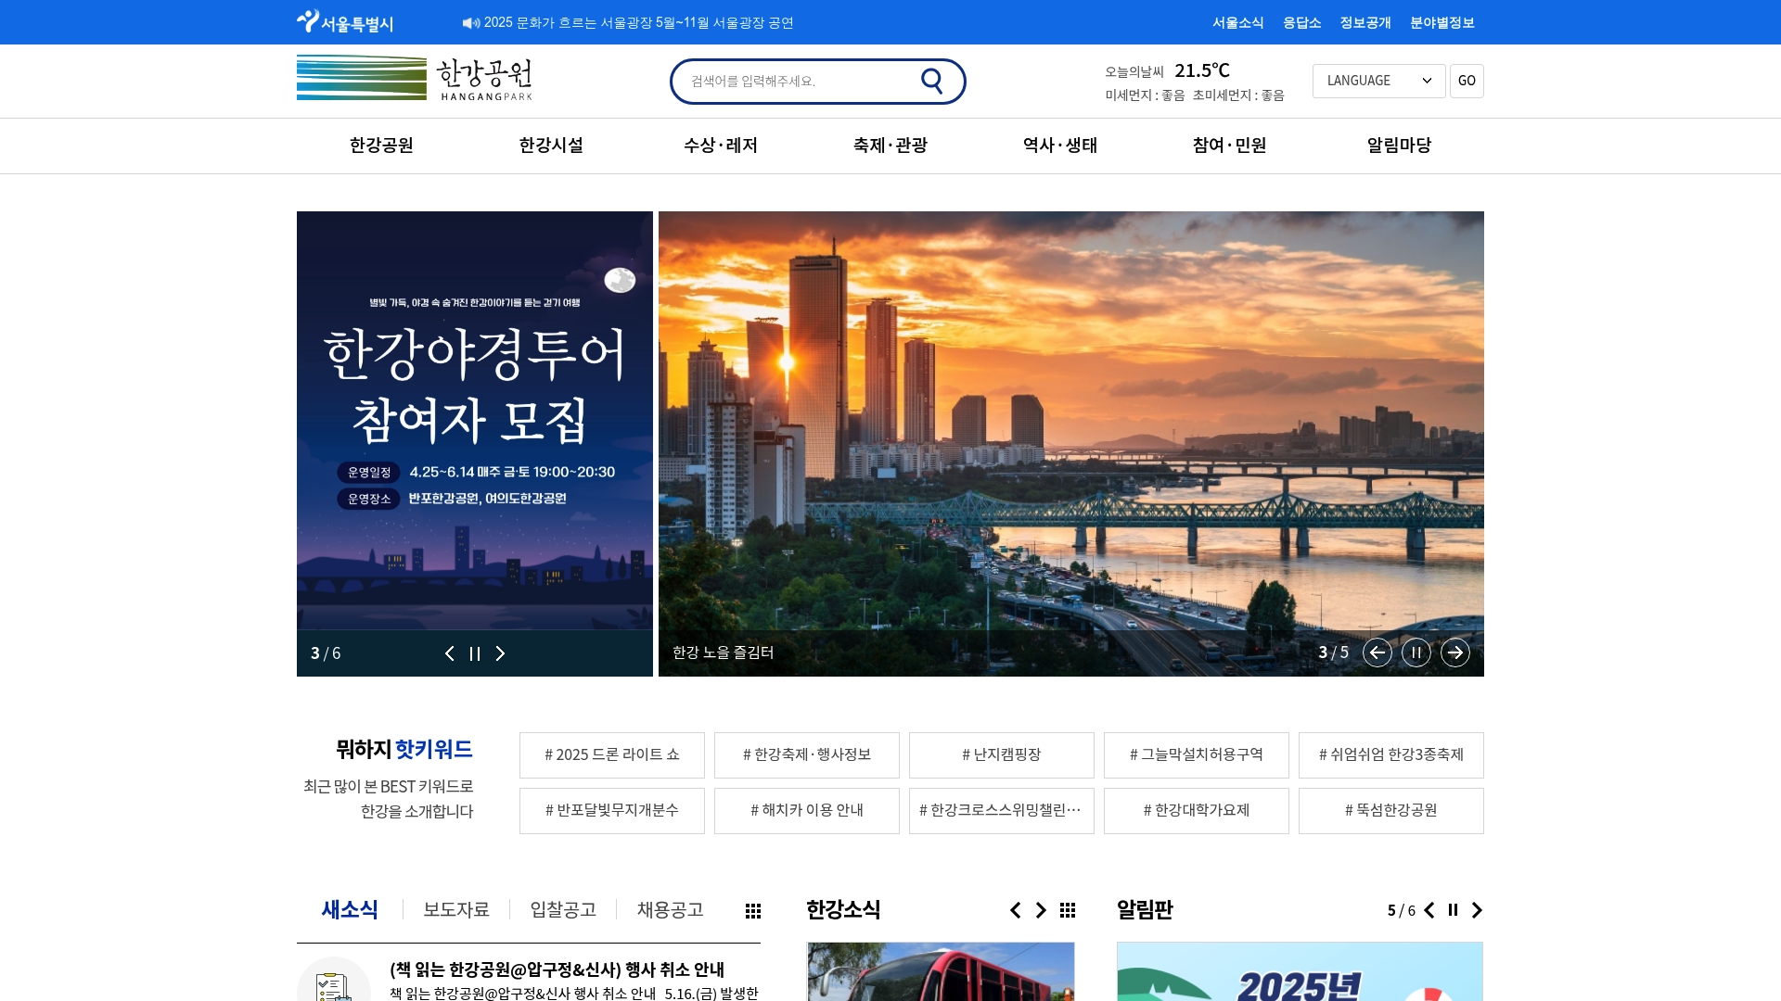Open the 역사·생태 main menu
Viewport: 1781px width, 1001px height.
pyautogui.click(x=1060, y=146)
